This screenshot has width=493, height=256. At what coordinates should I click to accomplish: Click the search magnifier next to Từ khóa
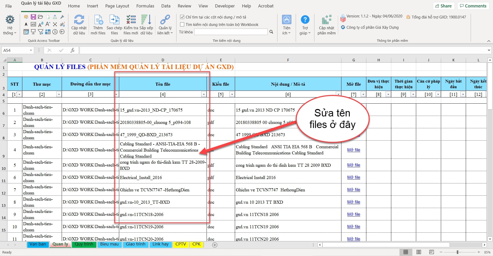(x=271, y=32)
